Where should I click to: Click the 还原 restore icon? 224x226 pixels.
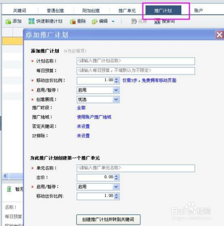pos(134,21)
